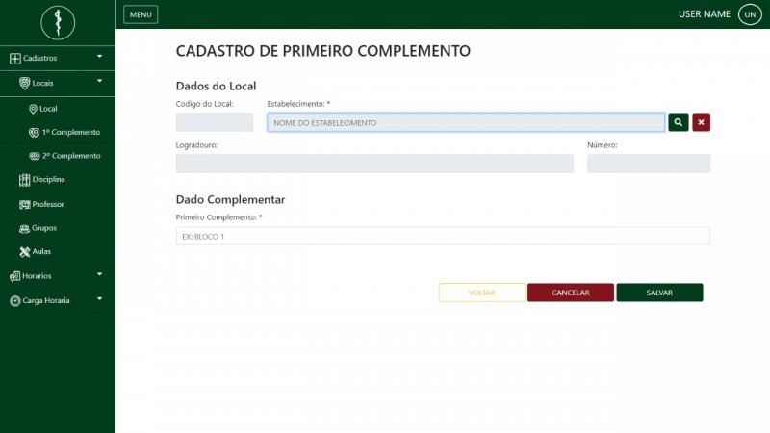Screen dimensions: 770x433
Task: Click the Professor icon in sidebar
Action: tap(24, 204)
